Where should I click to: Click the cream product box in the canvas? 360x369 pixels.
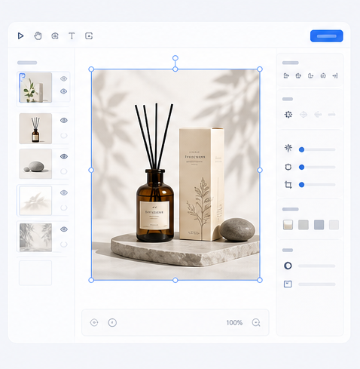201,183
